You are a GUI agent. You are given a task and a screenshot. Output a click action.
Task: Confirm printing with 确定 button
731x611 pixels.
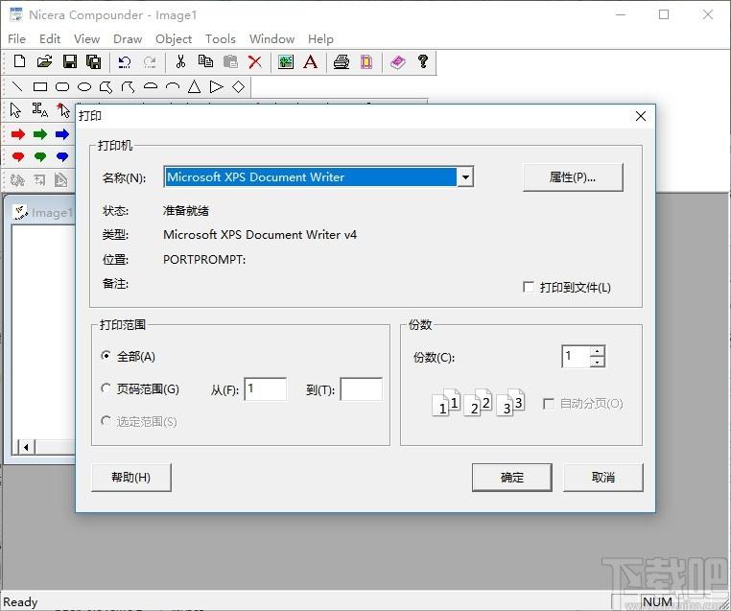[512, 478]
